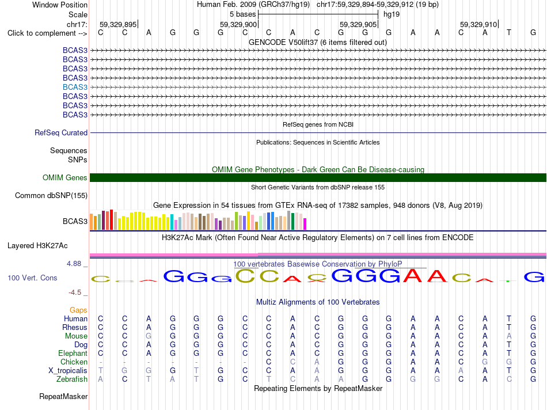Screen dimensions: 547x410
Task: Select the chr17: base position label
Action: point(77,24)
